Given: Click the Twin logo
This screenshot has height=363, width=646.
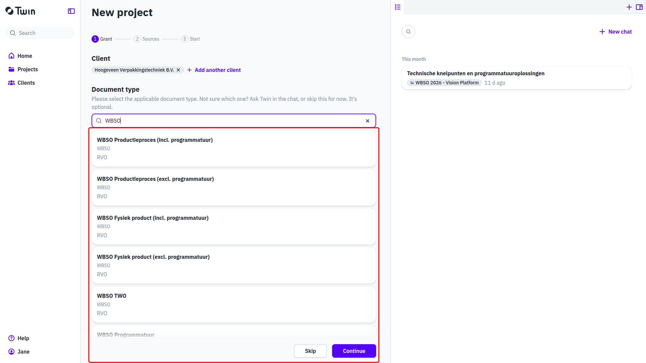Looking at the screenshot, I should coord(20,11).
